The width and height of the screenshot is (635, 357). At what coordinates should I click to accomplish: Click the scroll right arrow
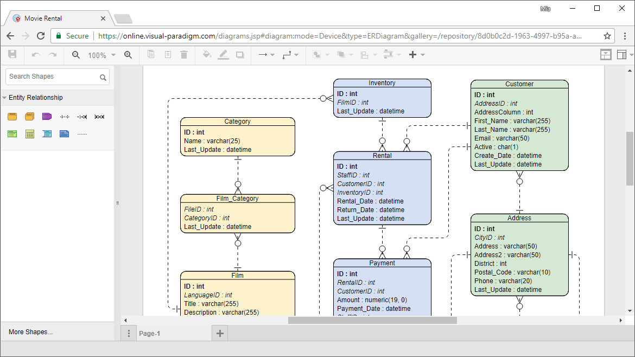tap(620, 320)
